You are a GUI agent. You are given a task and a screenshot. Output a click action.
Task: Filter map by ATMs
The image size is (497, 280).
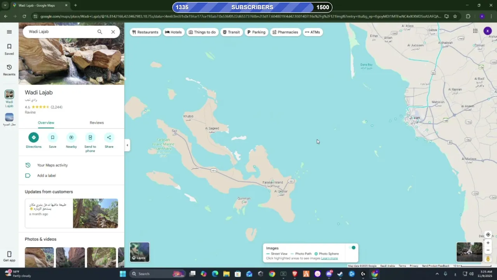point(313,32)
